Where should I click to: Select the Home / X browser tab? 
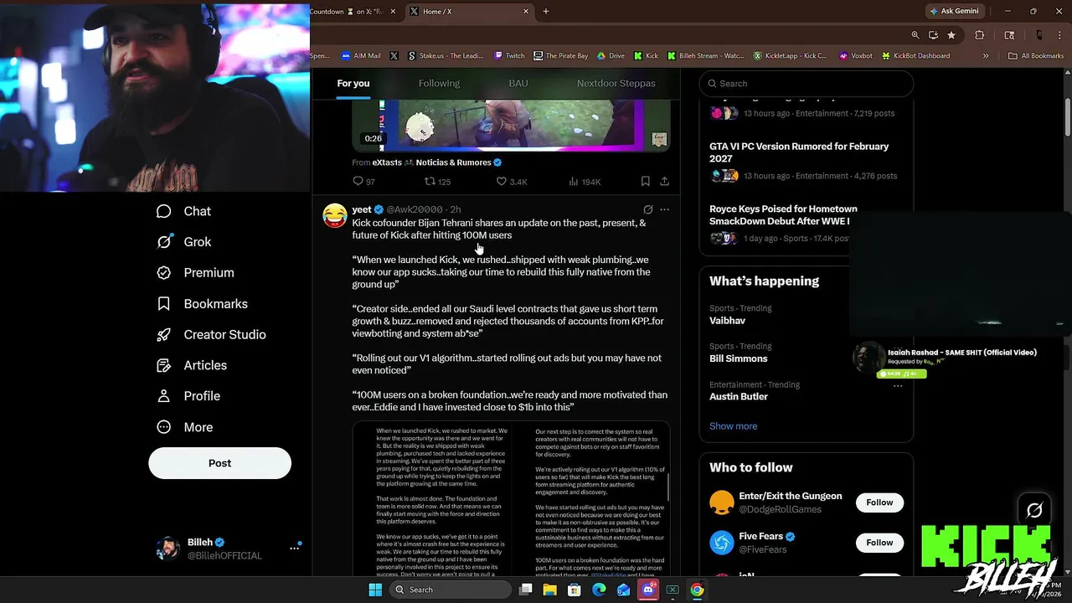coord(469,12)
